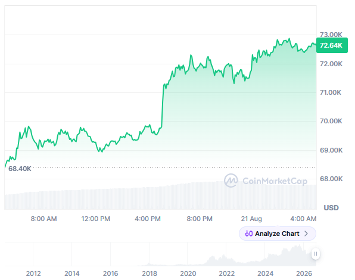Click the candlestick icon in Analyze Chart
The height and width of the screenshot is (280, 355).
click(249, 234)
